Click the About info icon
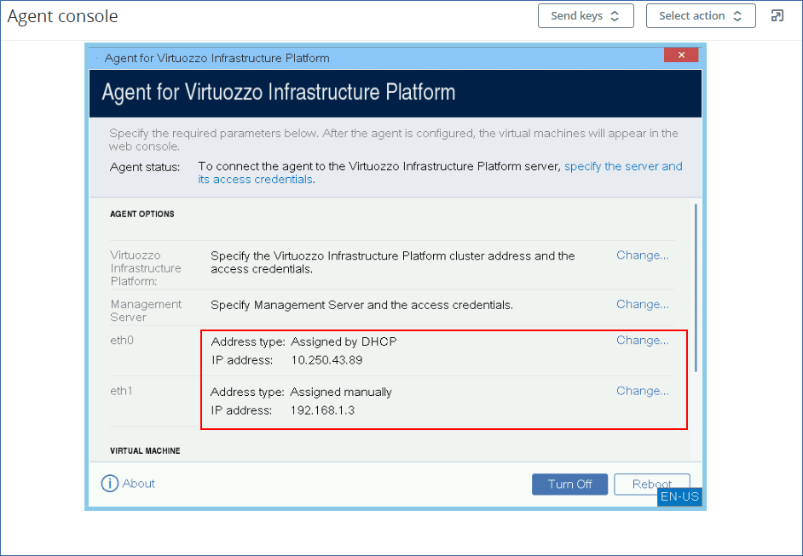The height and width of the screenshot is (556, 803). click(x=109, y=484)
